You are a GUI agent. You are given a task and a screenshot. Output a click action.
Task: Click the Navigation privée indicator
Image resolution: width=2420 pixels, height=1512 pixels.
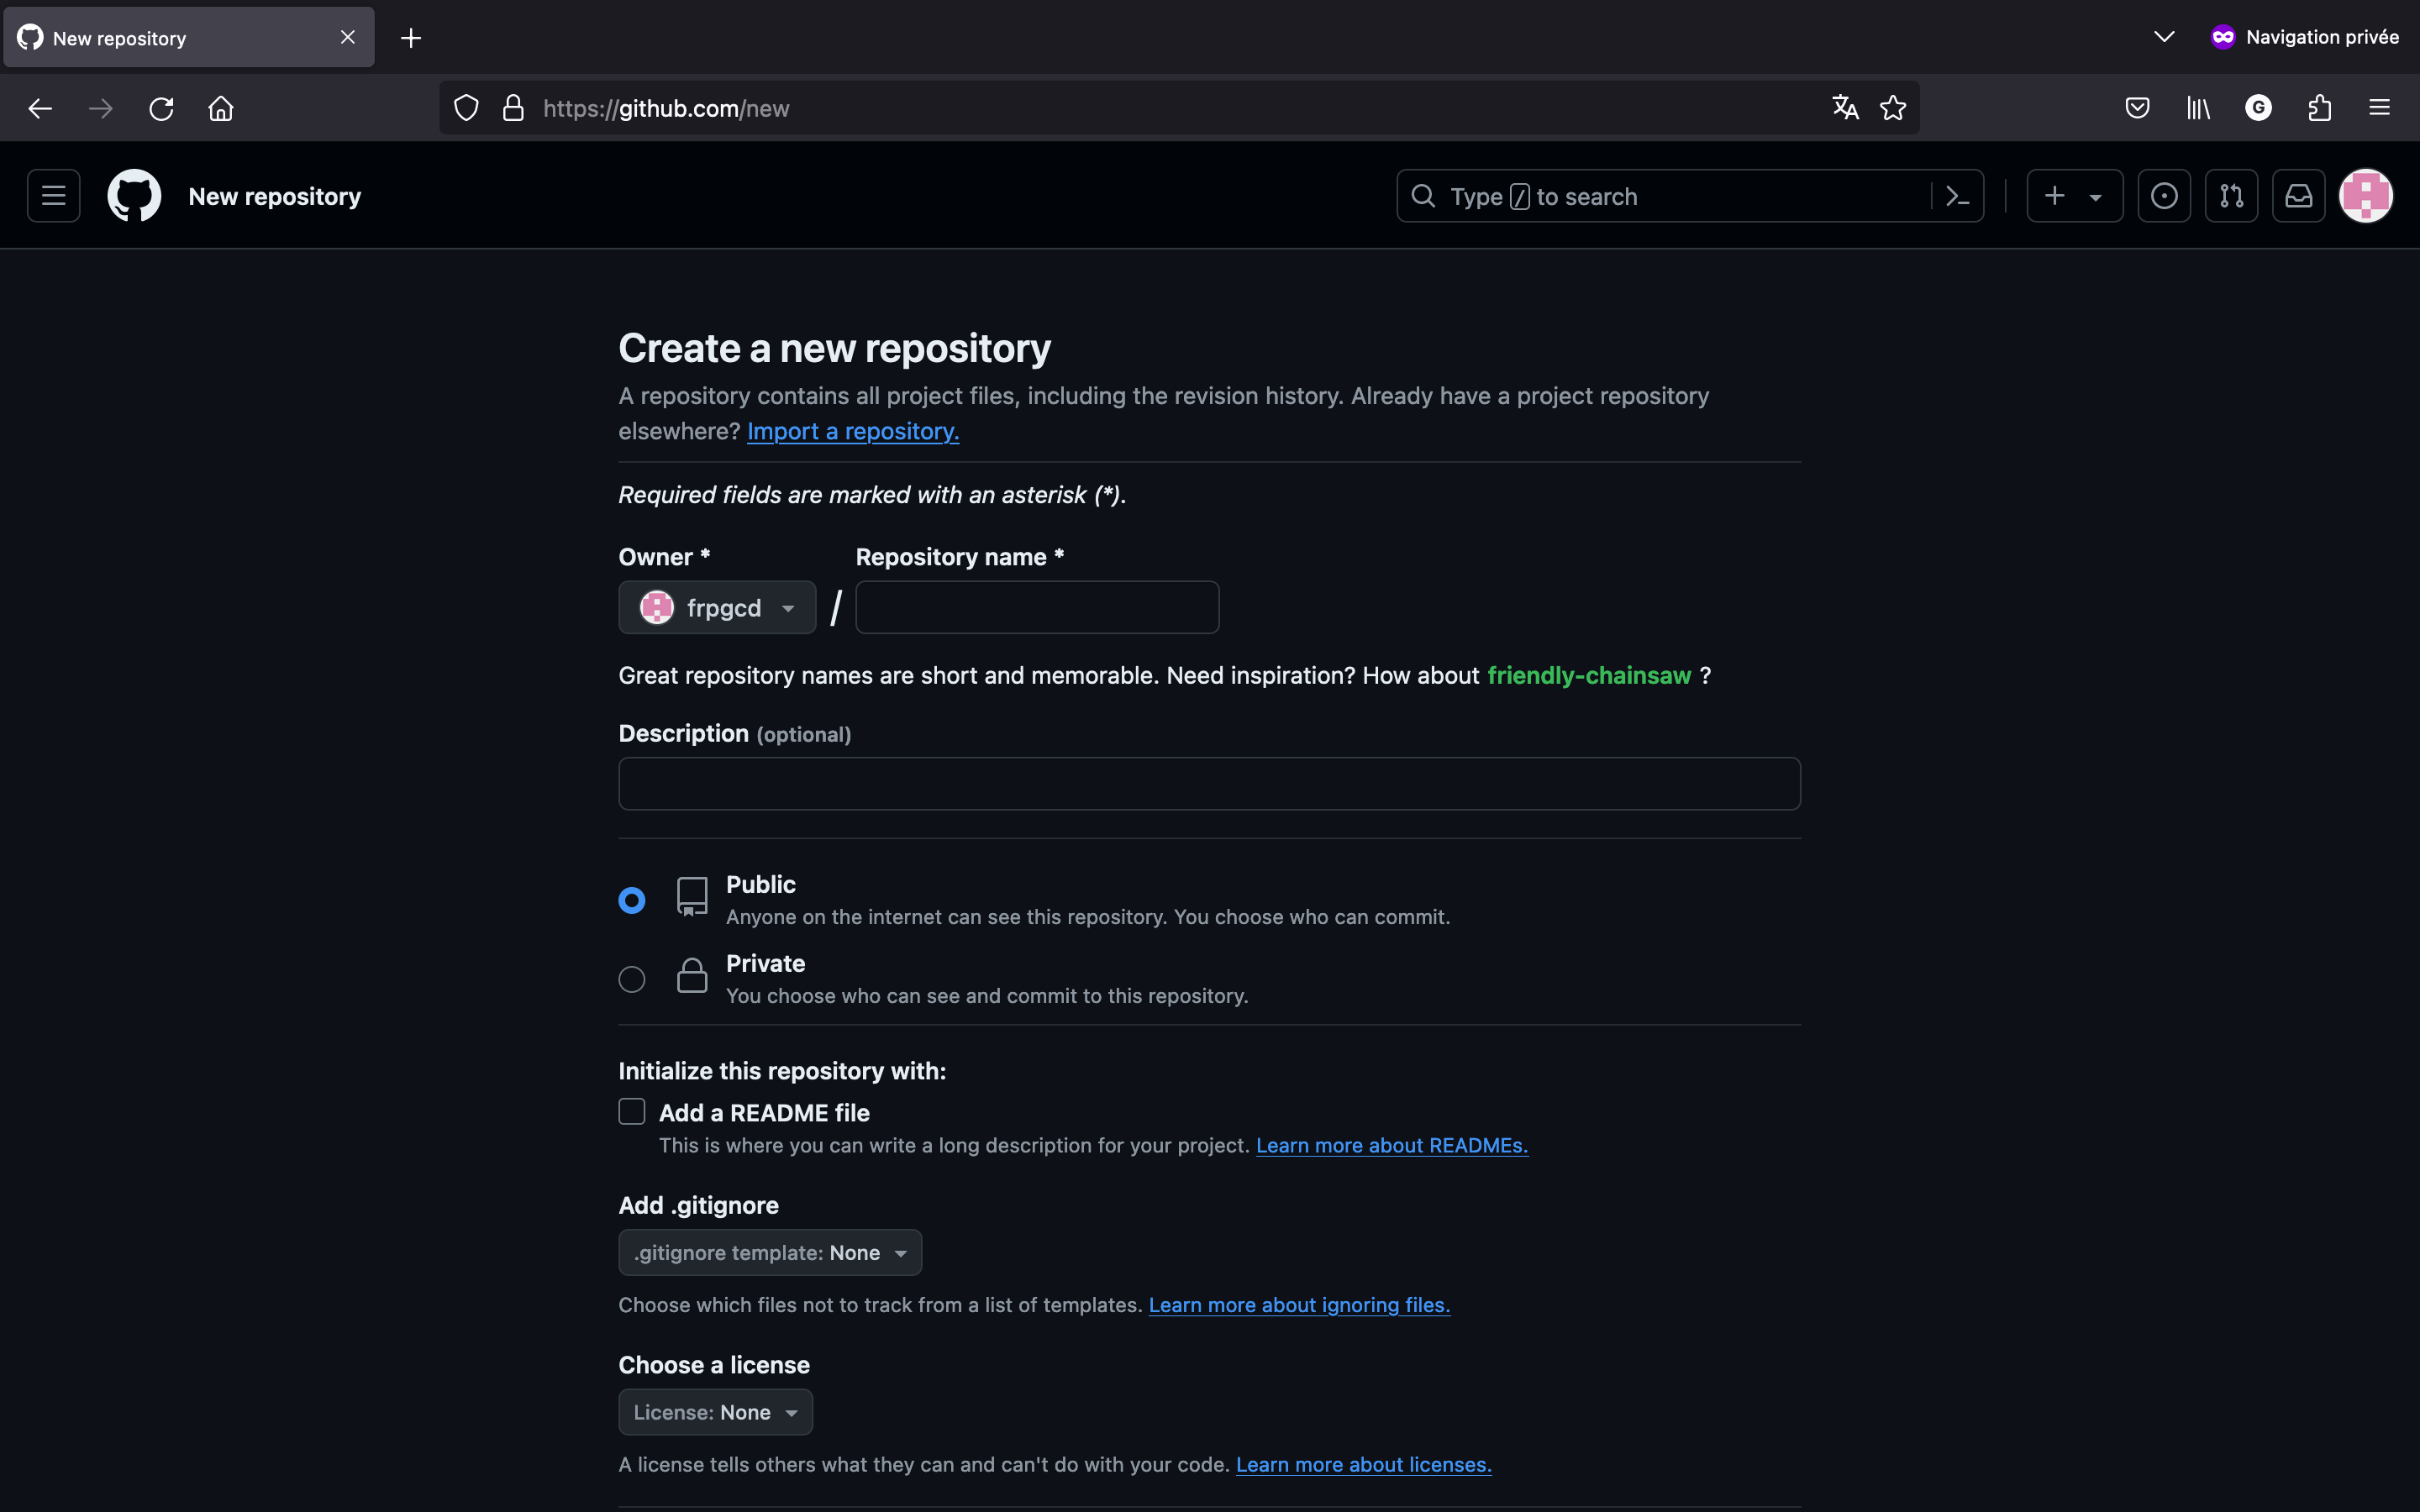[x=2304, y=37]
